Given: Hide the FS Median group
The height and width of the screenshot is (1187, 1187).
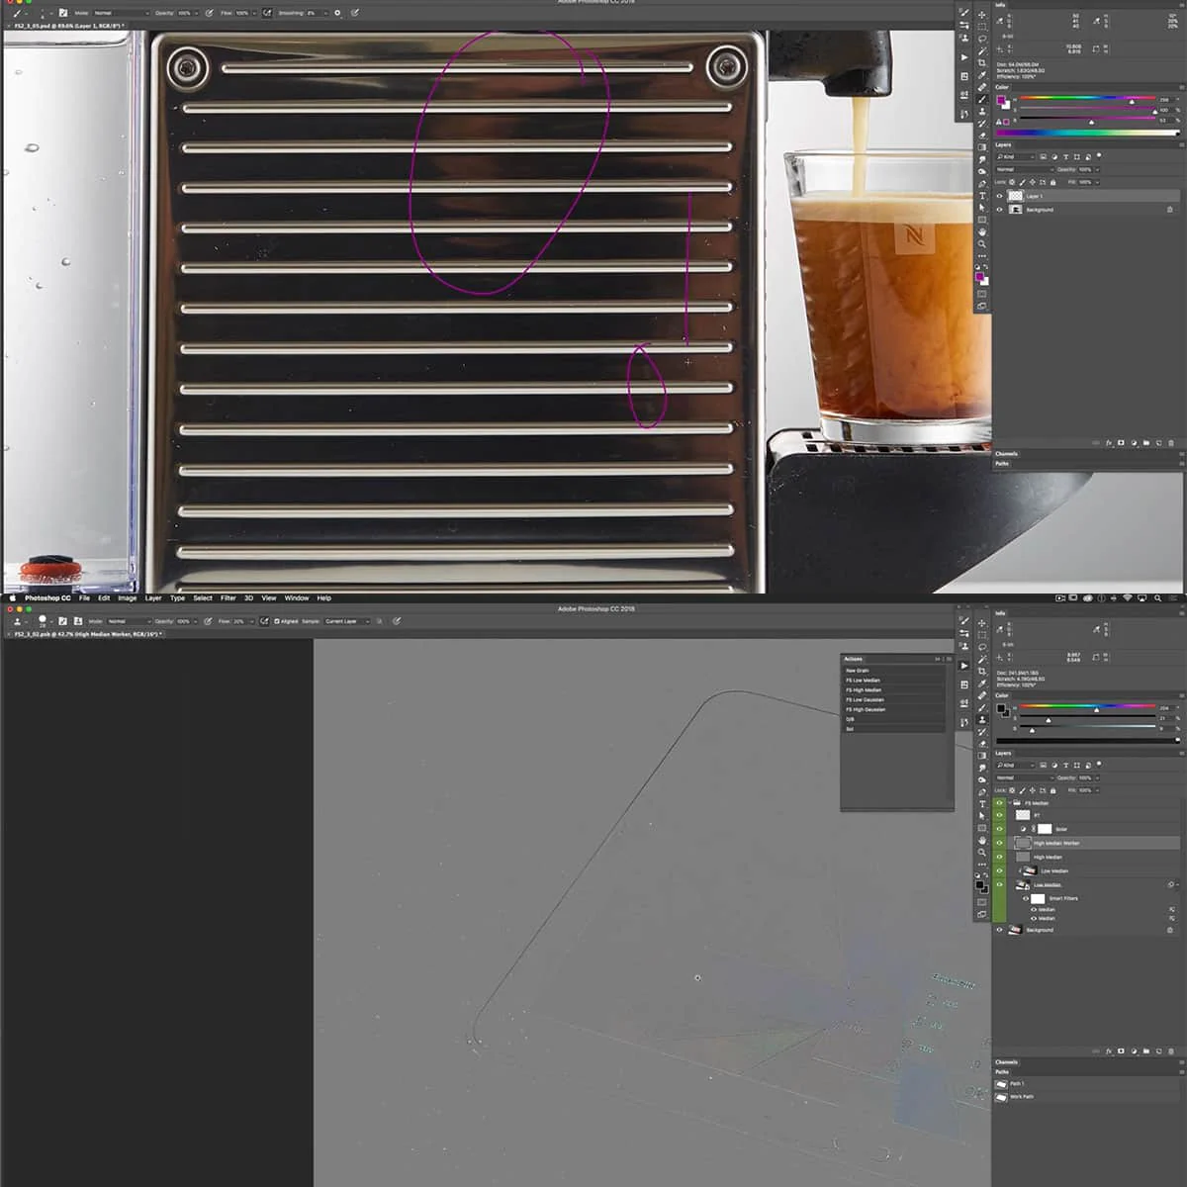Looking at the screenshot, I should [999, 803].
